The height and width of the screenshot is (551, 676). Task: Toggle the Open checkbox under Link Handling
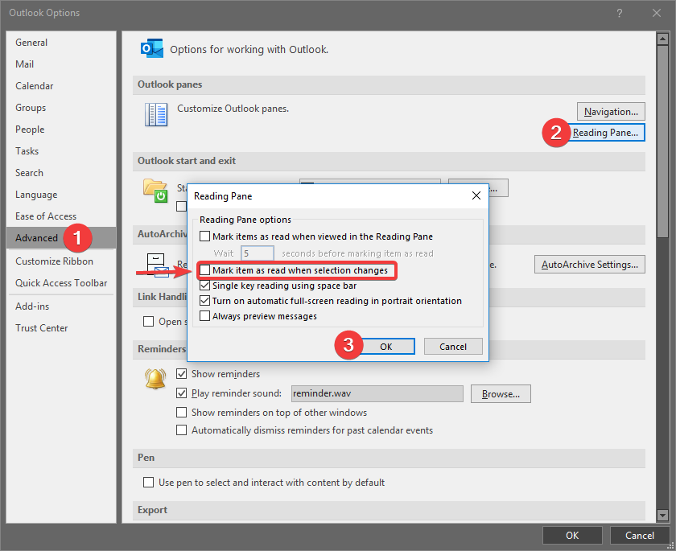click(x=148, y=322)
